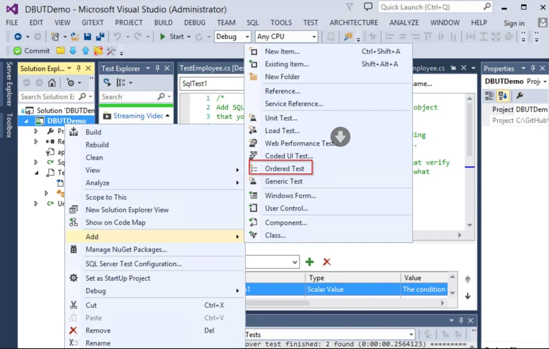Screen dimensions: 549x349
Task: Choose Set as StartUp Project
Action: pos(118,278)
